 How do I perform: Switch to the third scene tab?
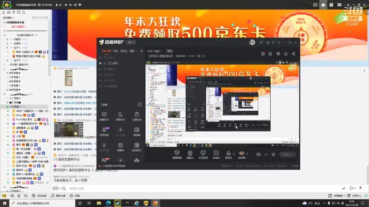(x=124, y=51)
